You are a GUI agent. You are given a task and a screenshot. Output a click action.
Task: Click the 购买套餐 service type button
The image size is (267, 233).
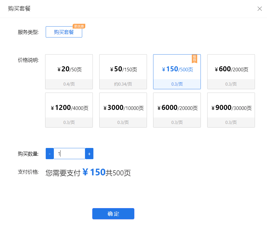[64, 32]
